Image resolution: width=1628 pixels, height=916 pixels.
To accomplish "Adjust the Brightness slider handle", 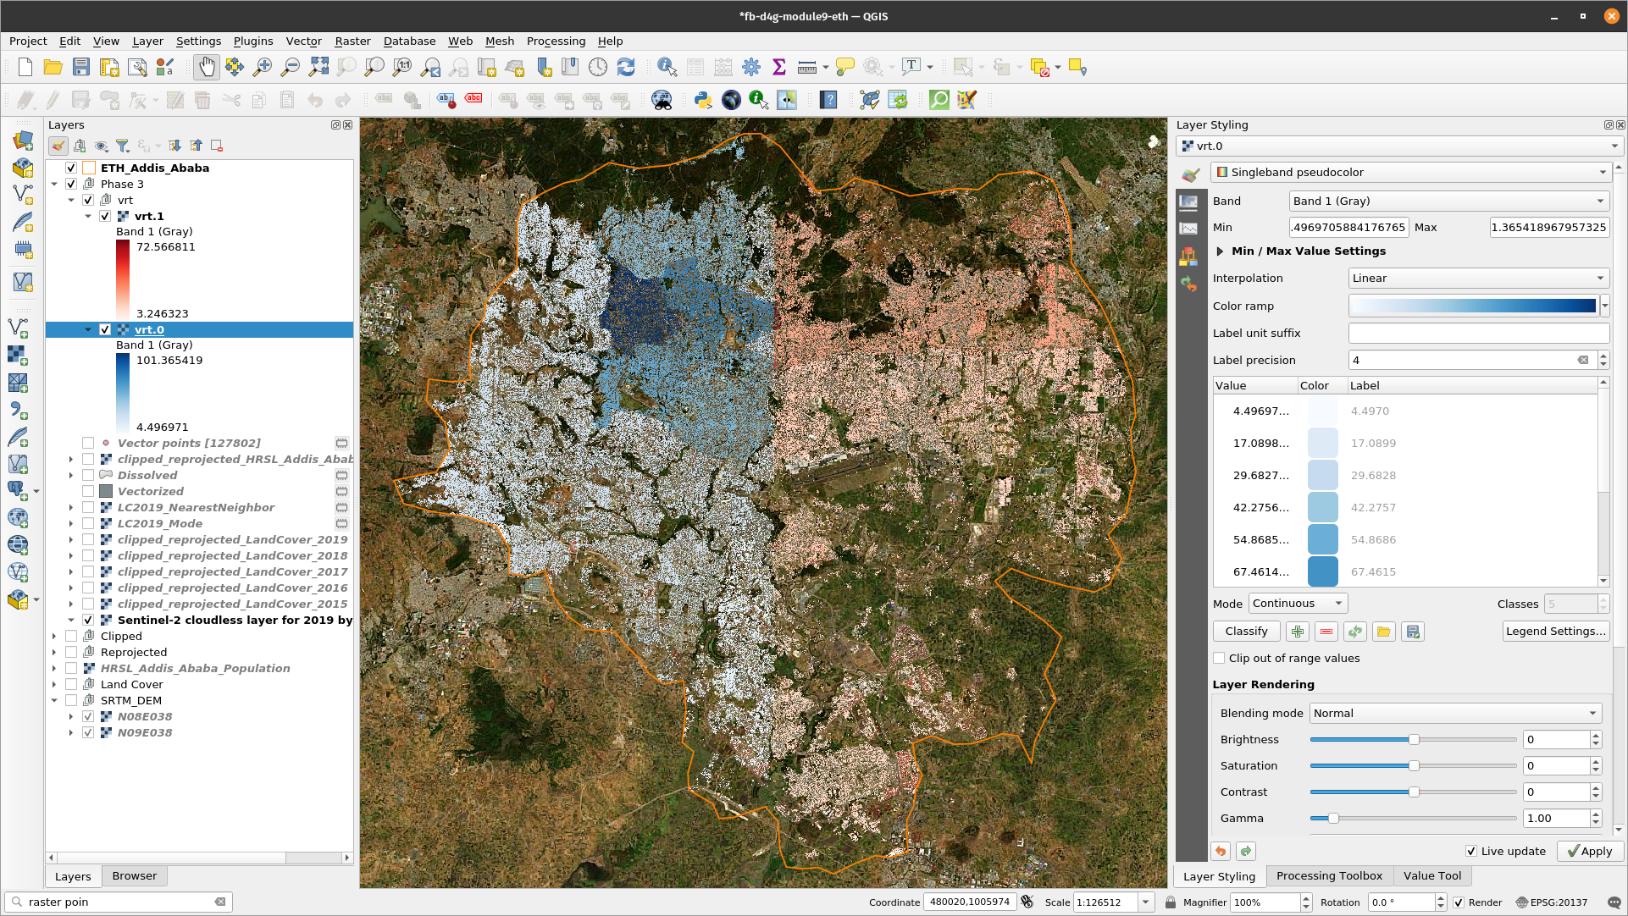I will click(x=1414, y=740).
